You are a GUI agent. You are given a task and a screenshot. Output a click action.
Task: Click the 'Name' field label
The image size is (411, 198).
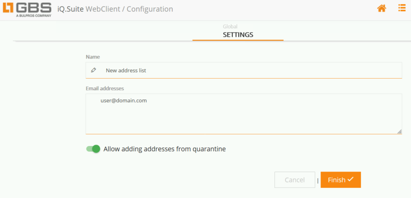pos(93,57)
